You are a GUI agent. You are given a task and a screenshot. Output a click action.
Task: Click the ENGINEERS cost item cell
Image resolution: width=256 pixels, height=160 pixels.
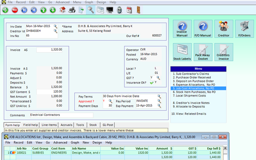(x=61, y=153)
